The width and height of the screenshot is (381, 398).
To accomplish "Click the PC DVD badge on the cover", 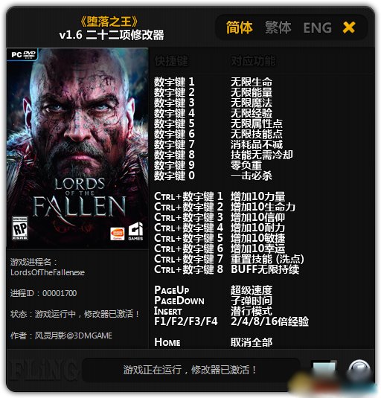I will (x=23, y=54).
